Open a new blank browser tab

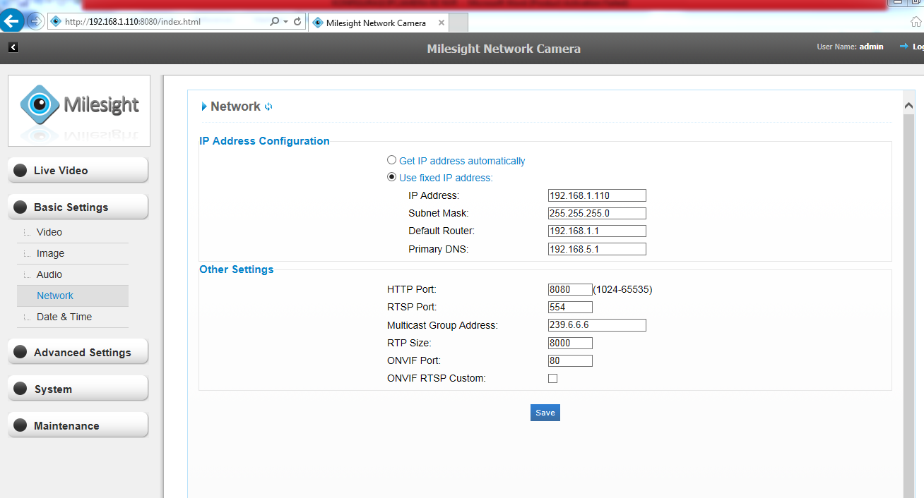click(x=458, y=23)
